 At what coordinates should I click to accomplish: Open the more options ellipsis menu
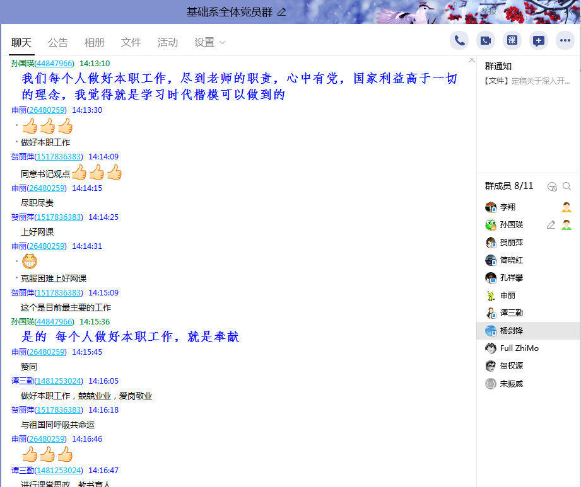coord(565,41)
